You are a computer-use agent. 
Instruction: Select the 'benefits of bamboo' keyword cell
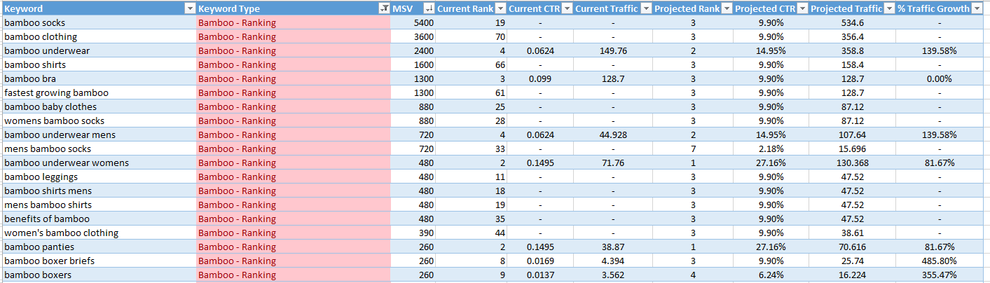[x=46, y=219]
